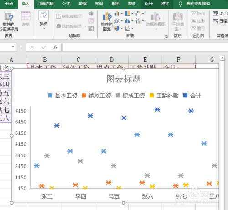Click the 李四 category axis label

click(81, 196)
